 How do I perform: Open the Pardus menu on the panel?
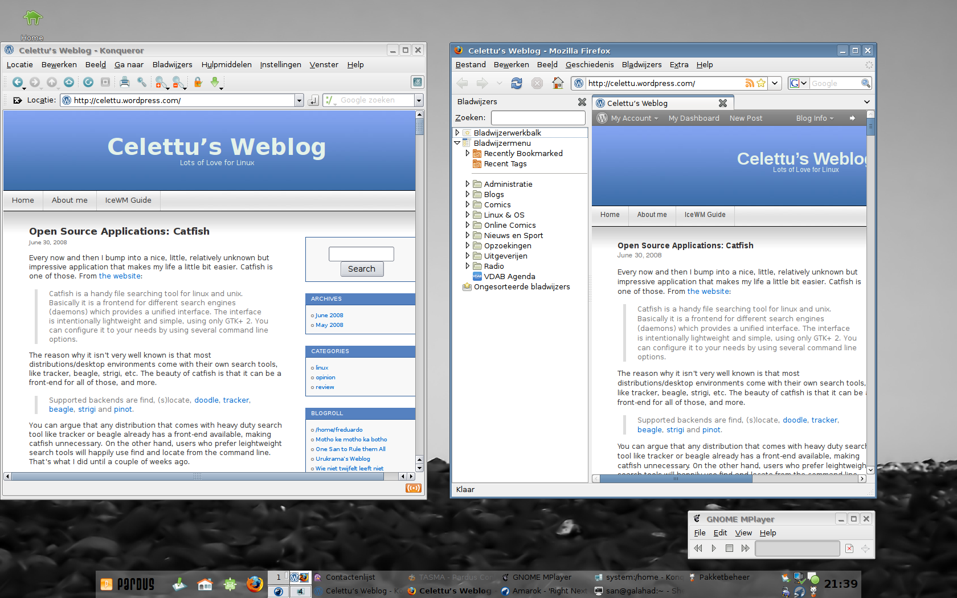pyautogui.click(x=128, y=584)
